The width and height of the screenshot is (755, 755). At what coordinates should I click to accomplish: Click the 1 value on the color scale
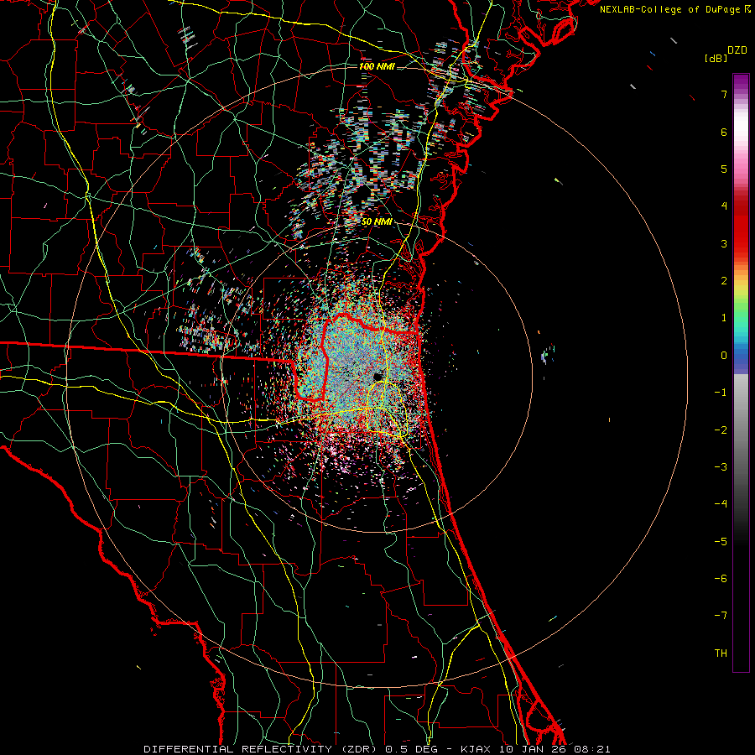[724, 318]
